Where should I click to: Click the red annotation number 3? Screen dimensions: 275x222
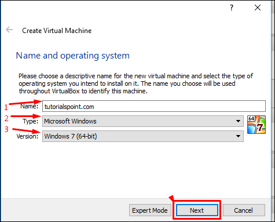pyautogui.click(x=6, y=129)
